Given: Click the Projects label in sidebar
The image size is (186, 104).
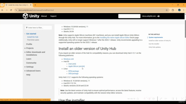Looking at the screenshot, I should tap(30, 48).
